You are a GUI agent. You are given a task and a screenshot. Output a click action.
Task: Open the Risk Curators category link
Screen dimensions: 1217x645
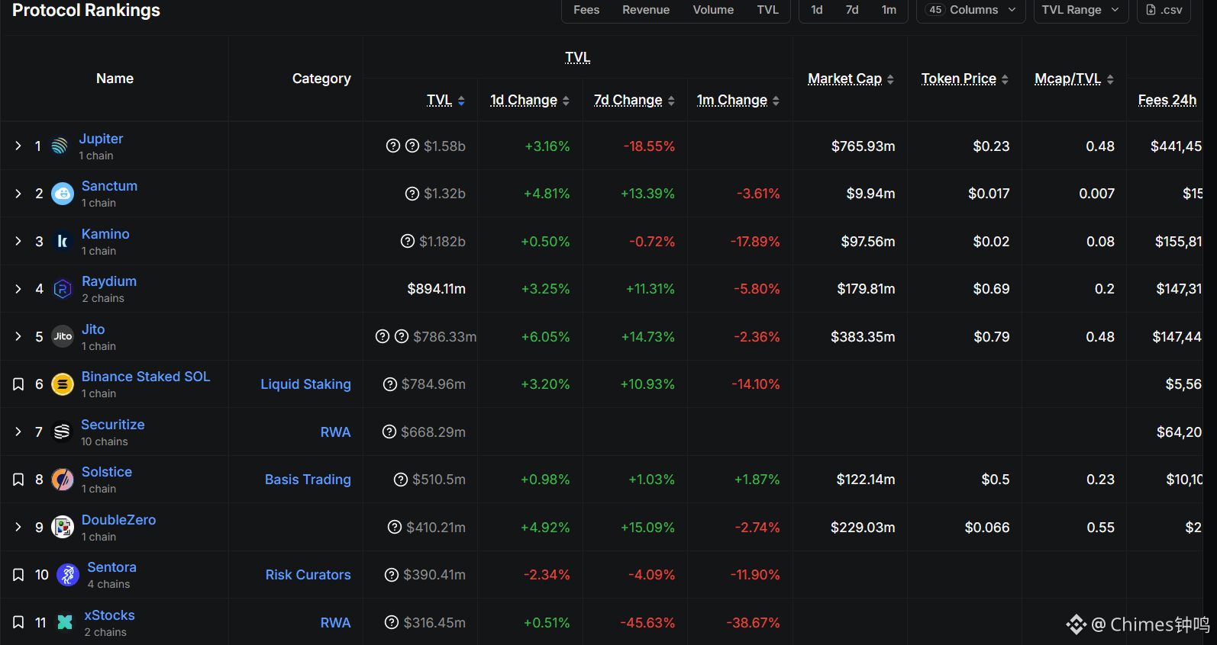[308, 575]
